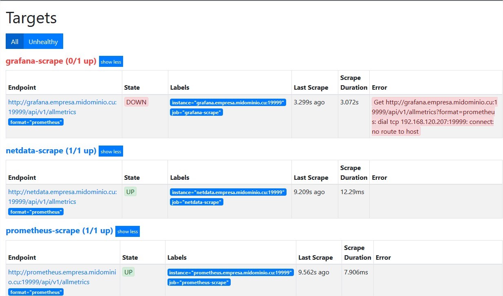Click the 3.299s ago last scrape value
503x296 pixels.
point(309,102)
